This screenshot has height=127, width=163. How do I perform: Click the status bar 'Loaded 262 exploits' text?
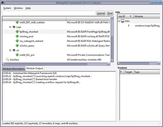tap(40, 123)
